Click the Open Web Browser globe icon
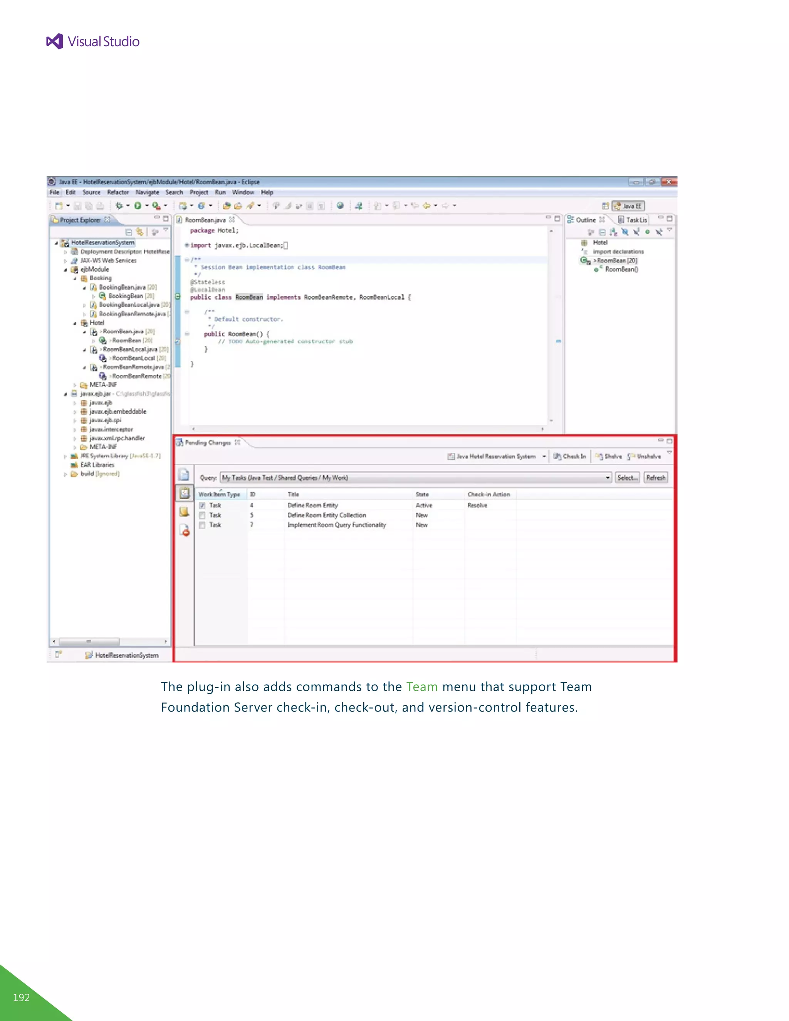The width and height of the screenshot is (789, 1021). tap(340, 206)
